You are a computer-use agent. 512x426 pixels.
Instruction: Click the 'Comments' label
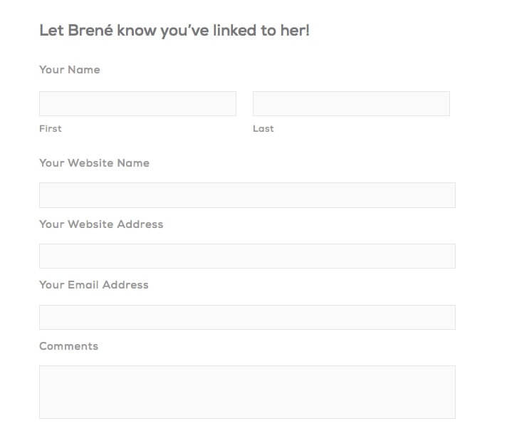coord(68,346)
